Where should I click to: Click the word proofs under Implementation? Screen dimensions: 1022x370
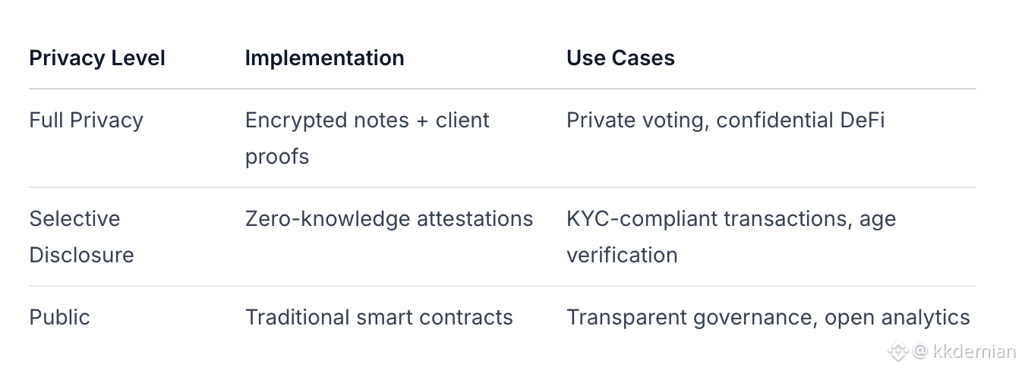(x=277, y=157)
